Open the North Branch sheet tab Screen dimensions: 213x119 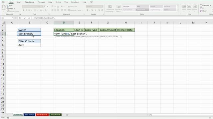tap(42, 115)
